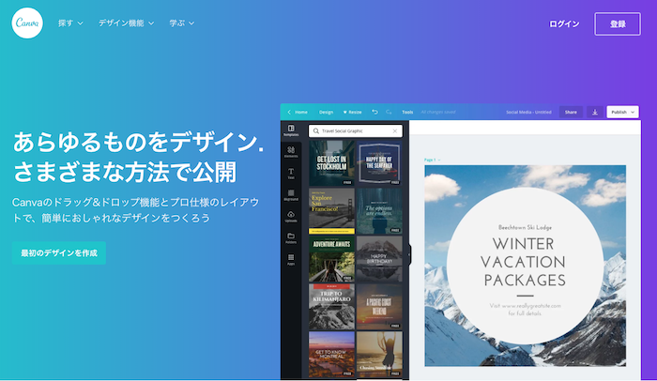
Task: Collapse the templates side panel handle
Action: (x=409, y=254)
